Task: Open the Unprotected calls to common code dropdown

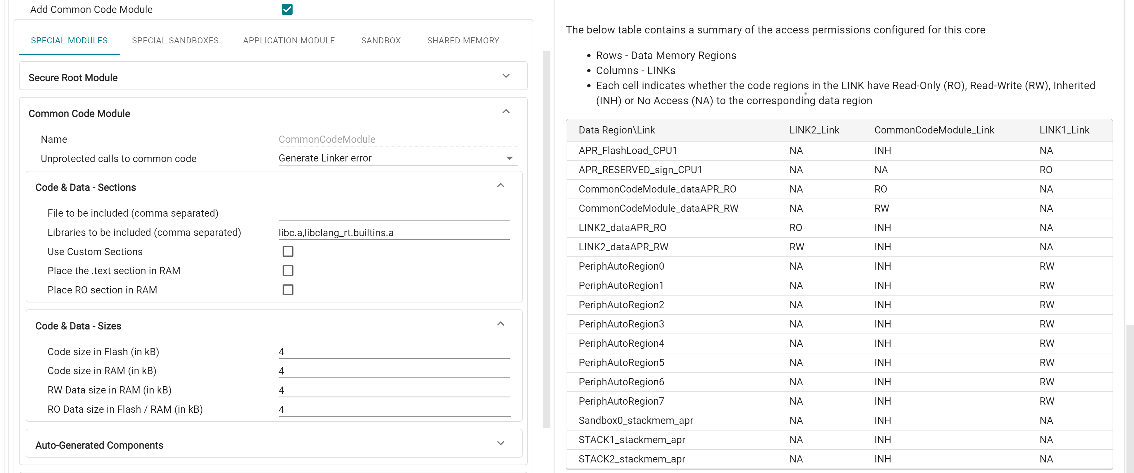Action: 509,158
